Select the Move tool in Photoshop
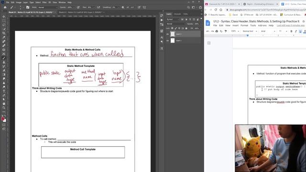The image size is (306, 172). pos(4,17)
